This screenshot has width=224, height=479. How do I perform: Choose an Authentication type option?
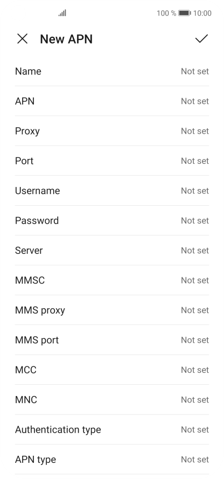point(112,429)
